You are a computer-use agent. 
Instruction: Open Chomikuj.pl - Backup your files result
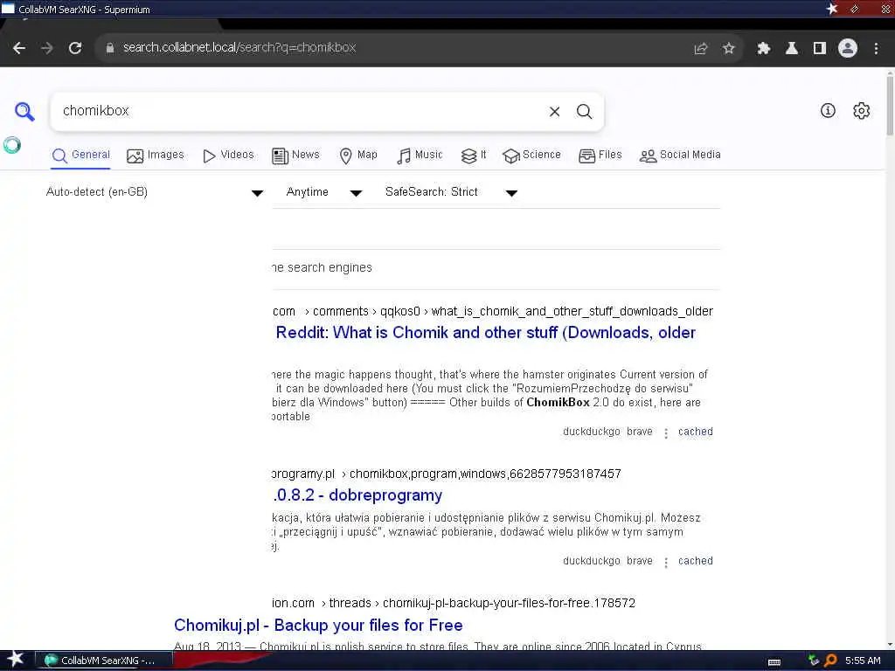[318, 626]
